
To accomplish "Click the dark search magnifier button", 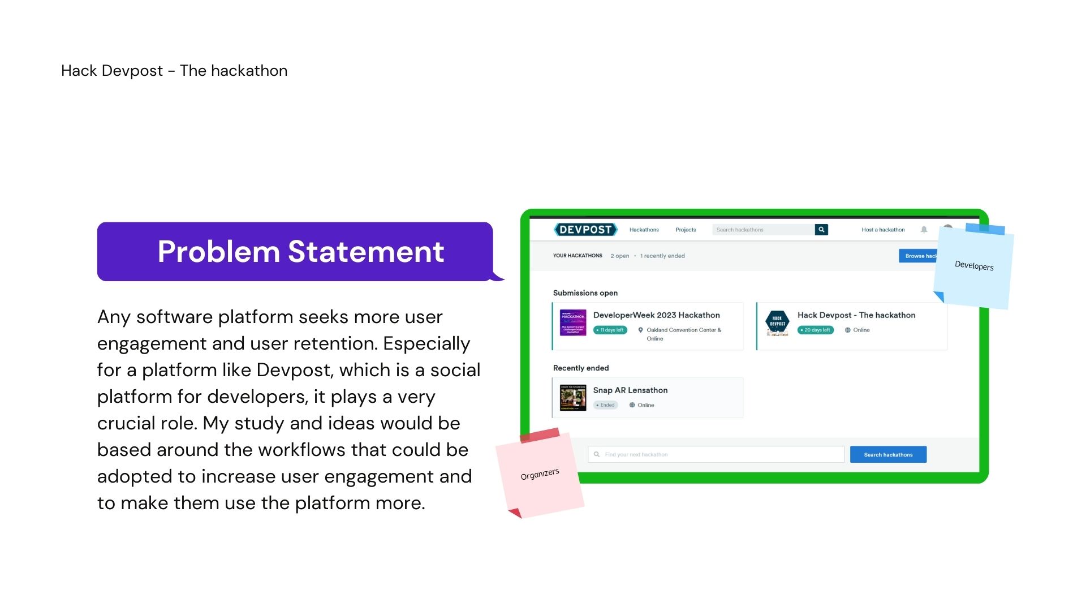I will [x=821, y=230].
